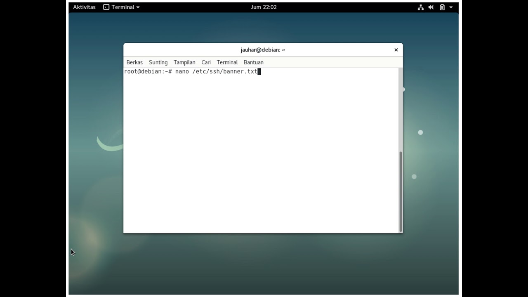The height and width of the screenshot is (297, 528).
Task: Click the command text nano /etc/ssh/banner.txt
Action: tap(216, 72)
